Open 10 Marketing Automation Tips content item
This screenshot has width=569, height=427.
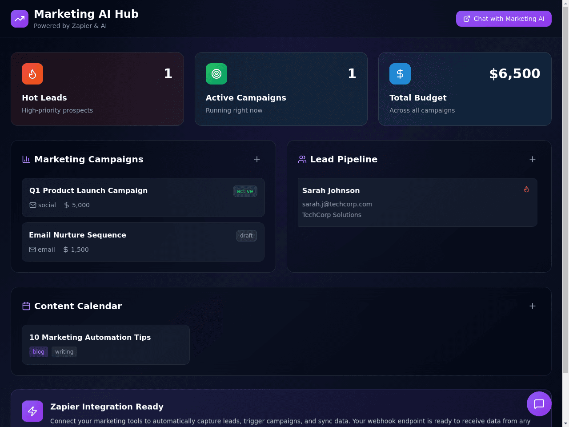coord(106,345)
